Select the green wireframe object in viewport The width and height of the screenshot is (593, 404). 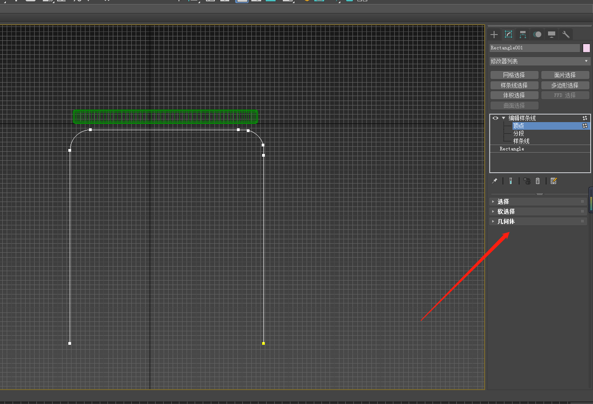(x=165, y=117)
